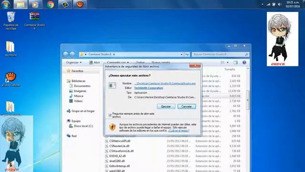Click the Explorer forward navigation button

[72, 54]
